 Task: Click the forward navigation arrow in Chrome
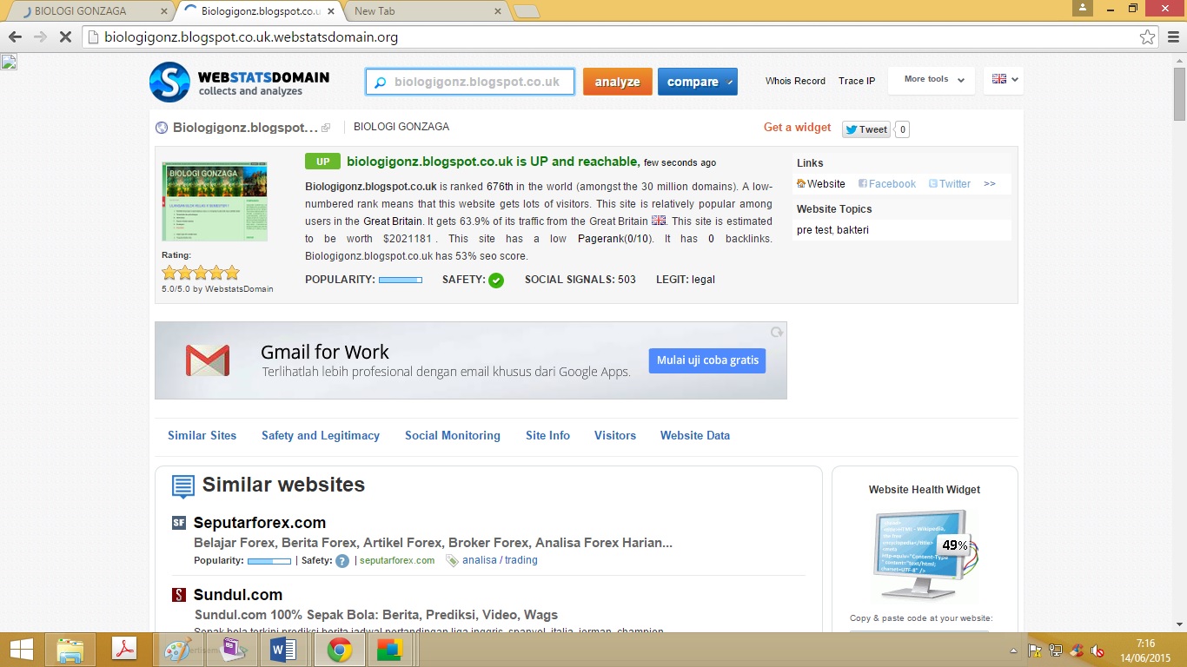[x=40, y=37]
